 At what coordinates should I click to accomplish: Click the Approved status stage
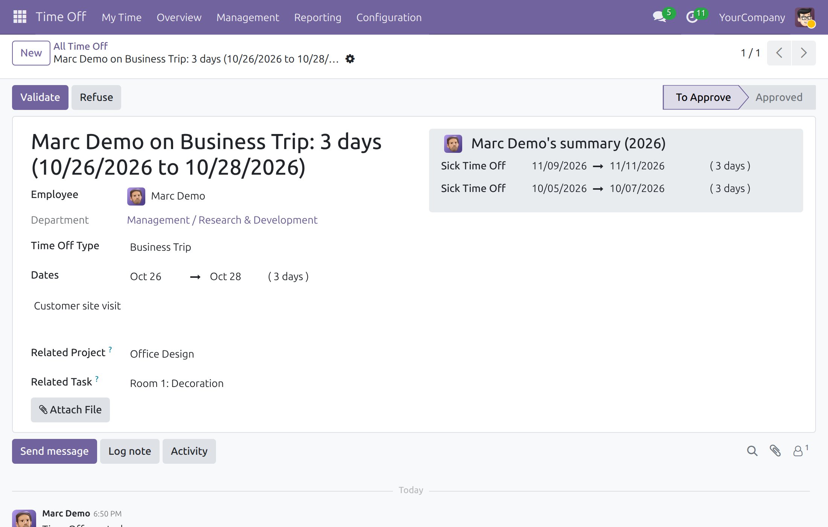(779, 97)
